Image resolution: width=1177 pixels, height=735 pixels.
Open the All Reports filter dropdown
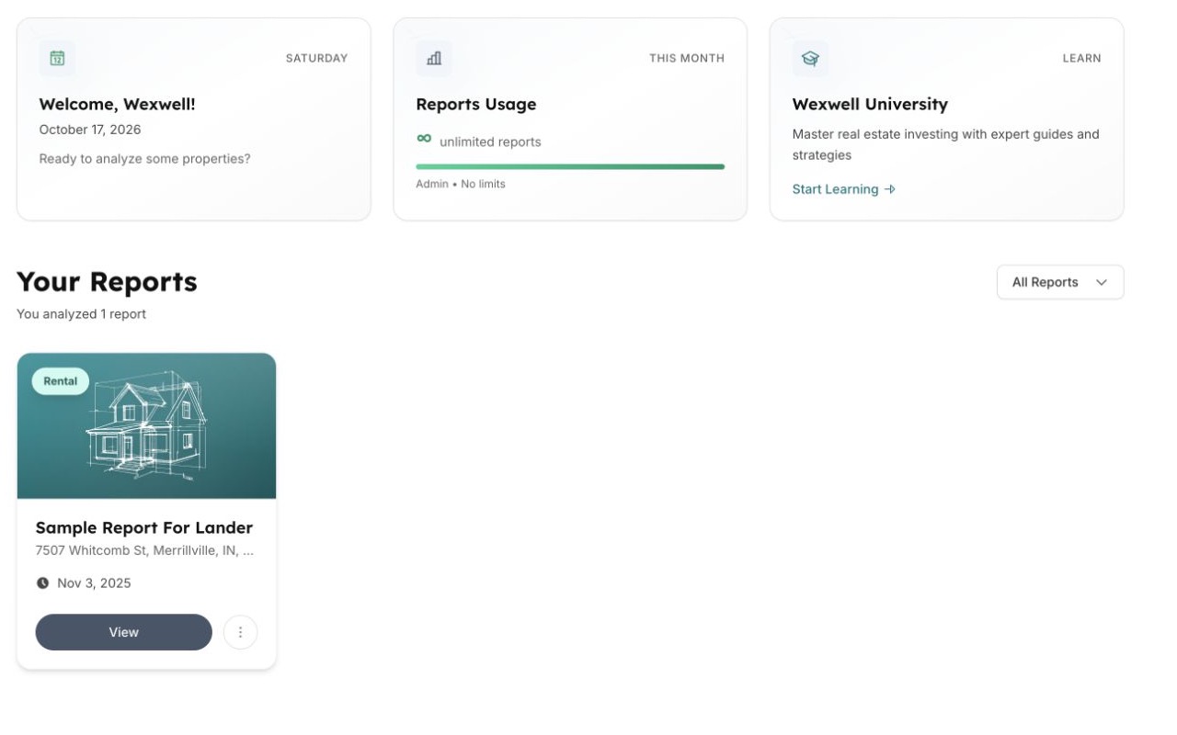1060,282
